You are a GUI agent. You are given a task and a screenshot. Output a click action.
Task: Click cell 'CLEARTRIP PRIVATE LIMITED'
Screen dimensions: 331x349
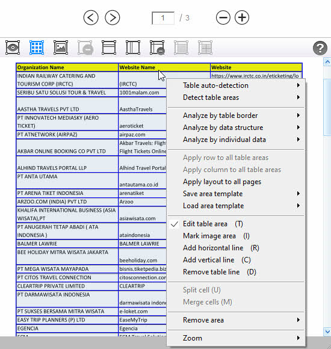pyautogui.click(x=67, y=286)
